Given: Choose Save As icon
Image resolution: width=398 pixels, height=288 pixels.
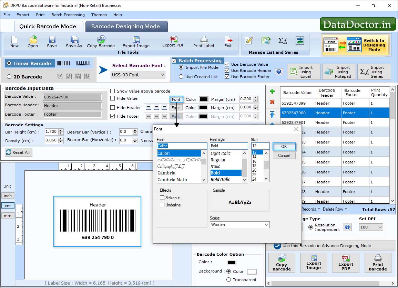Looking at the screenshot, I should [74, 42].
